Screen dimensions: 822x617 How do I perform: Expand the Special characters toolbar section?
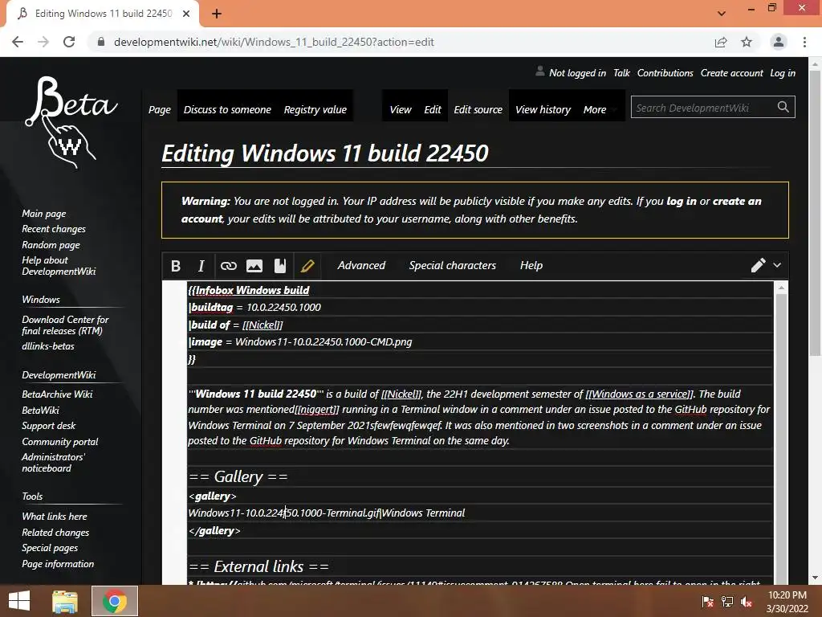(x=453, y=265)
